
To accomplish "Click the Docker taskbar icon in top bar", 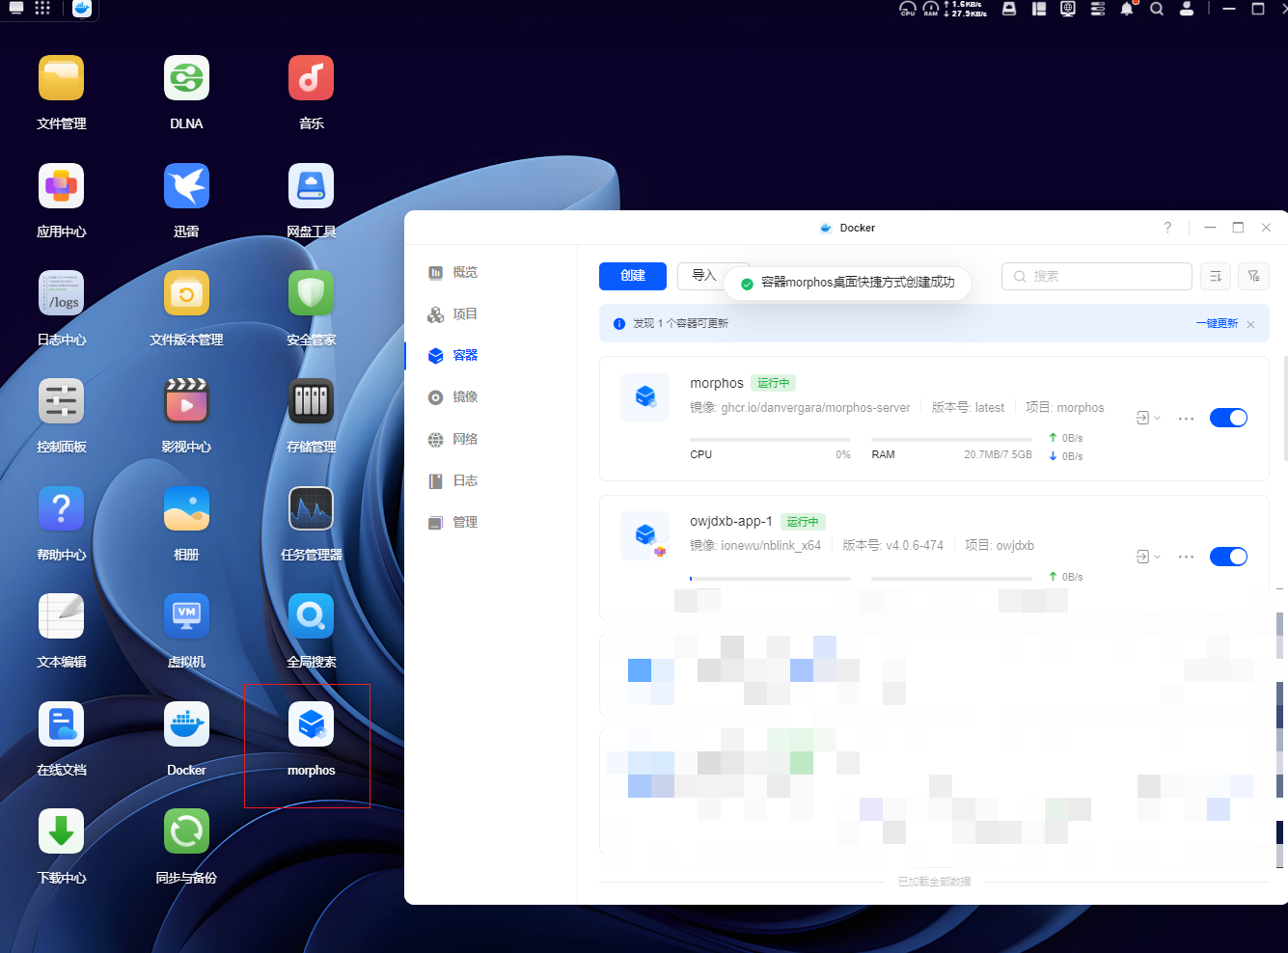I will (82, 9).
